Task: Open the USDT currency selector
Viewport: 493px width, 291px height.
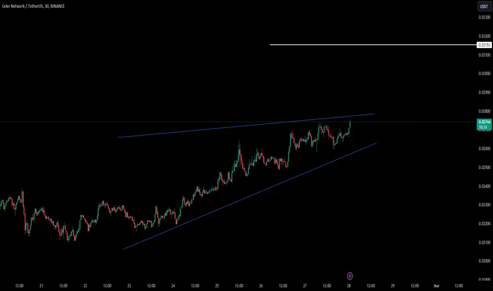Action: pyautogui.click(x=484, y=6)
